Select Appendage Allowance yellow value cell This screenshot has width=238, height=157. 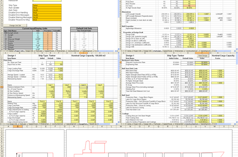[189, 28]
